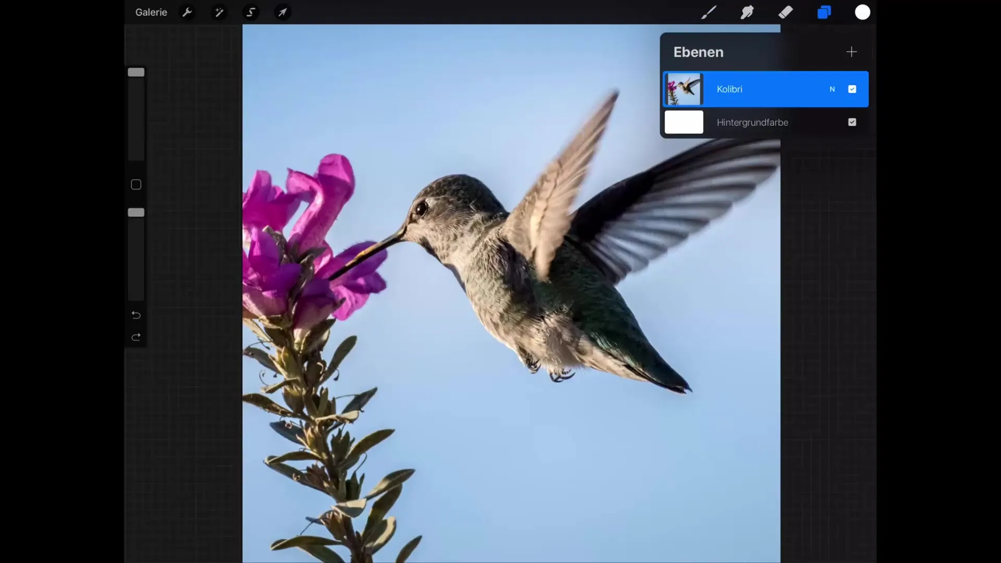Open the Adjustments magic wand menu
This screenshot has width=1001, height=563.
[x=219, y=12]
